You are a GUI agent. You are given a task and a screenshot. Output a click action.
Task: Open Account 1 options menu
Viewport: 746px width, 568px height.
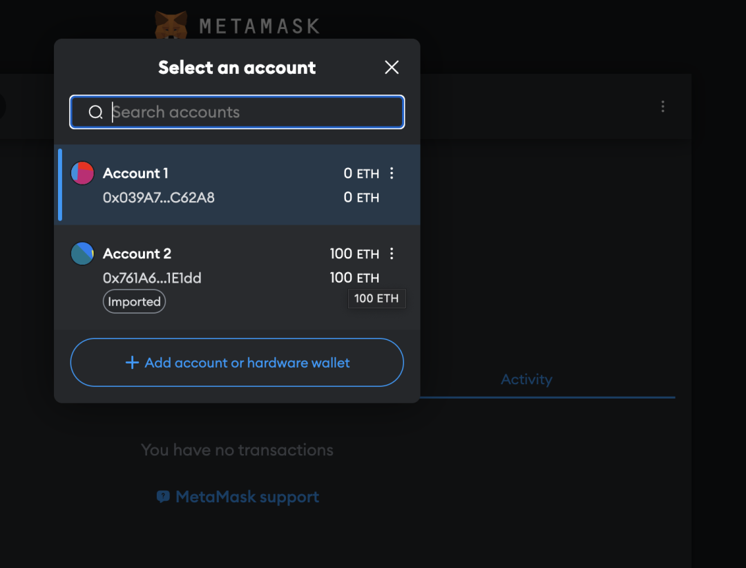392,173
